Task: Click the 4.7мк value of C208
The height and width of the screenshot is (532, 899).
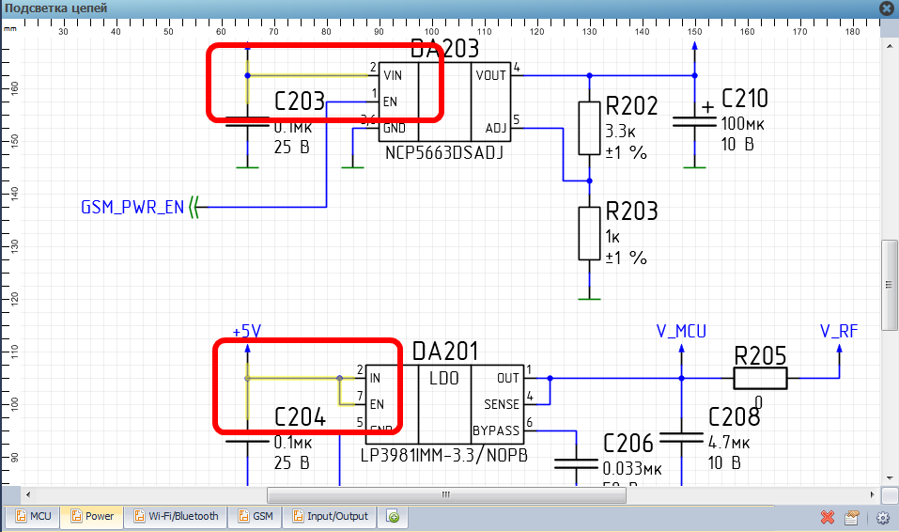Action: pos(729,443)
